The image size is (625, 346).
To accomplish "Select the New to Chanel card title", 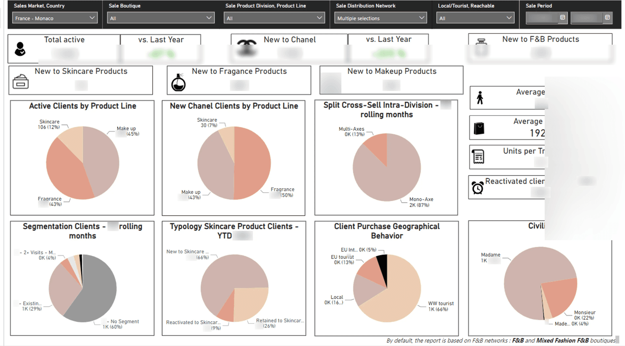I will pyautogui.click(x=290, y=40).
